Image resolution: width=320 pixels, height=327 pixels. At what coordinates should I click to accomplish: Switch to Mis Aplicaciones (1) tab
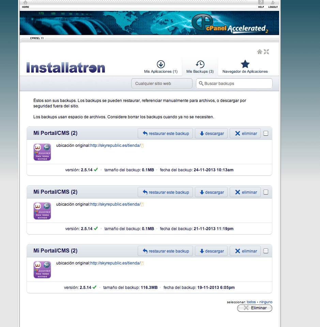point(161,67)
